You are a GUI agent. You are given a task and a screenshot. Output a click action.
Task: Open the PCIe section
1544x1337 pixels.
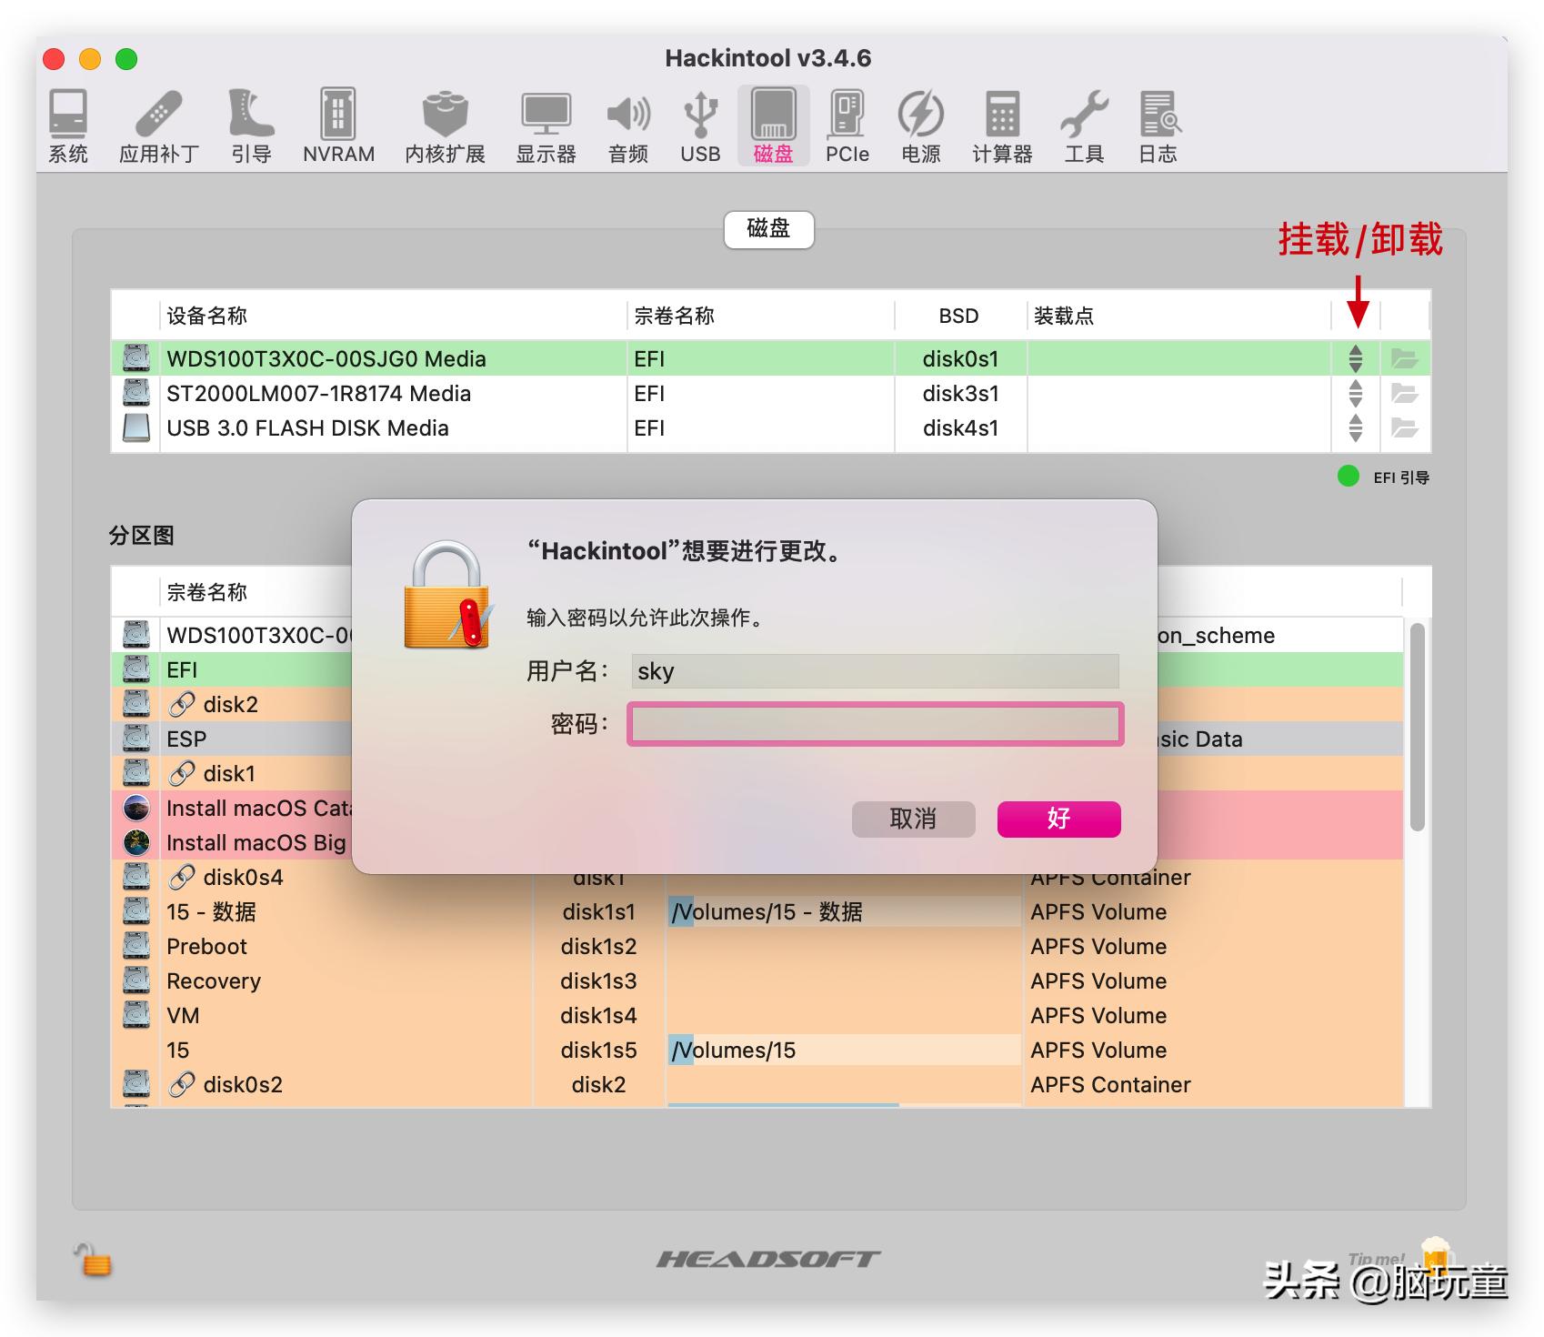(x=847, y=126)
